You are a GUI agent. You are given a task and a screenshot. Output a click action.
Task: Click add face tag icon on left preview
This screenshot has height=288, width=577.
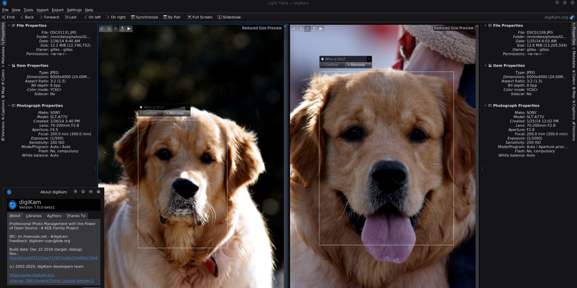click(122, 29)
